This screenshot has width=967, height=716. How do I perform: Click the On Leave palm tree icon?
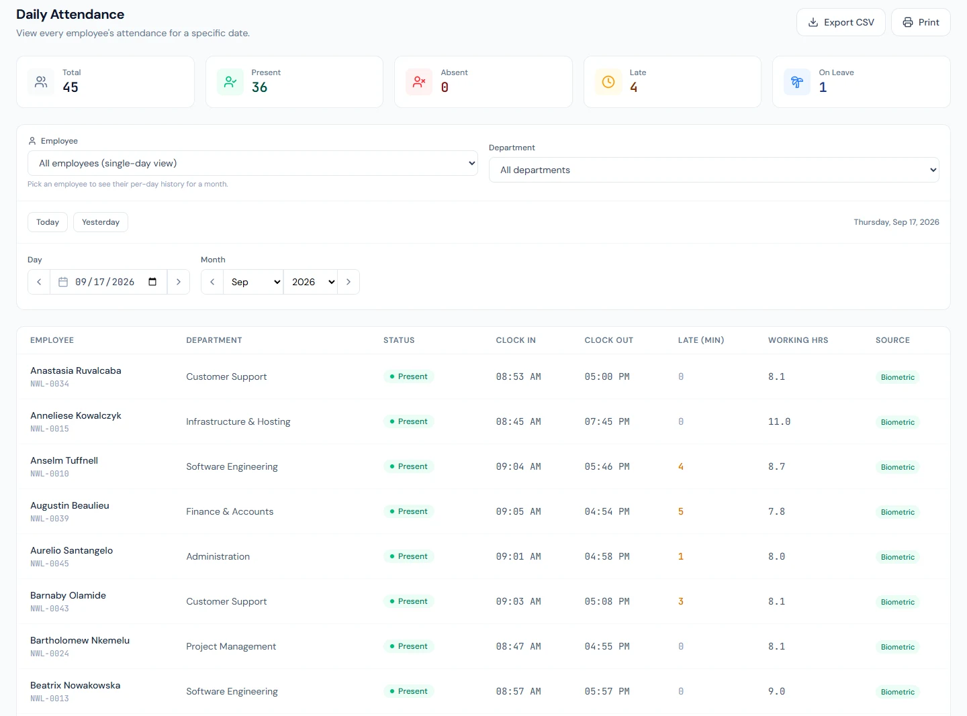click(x=797, y=82)
